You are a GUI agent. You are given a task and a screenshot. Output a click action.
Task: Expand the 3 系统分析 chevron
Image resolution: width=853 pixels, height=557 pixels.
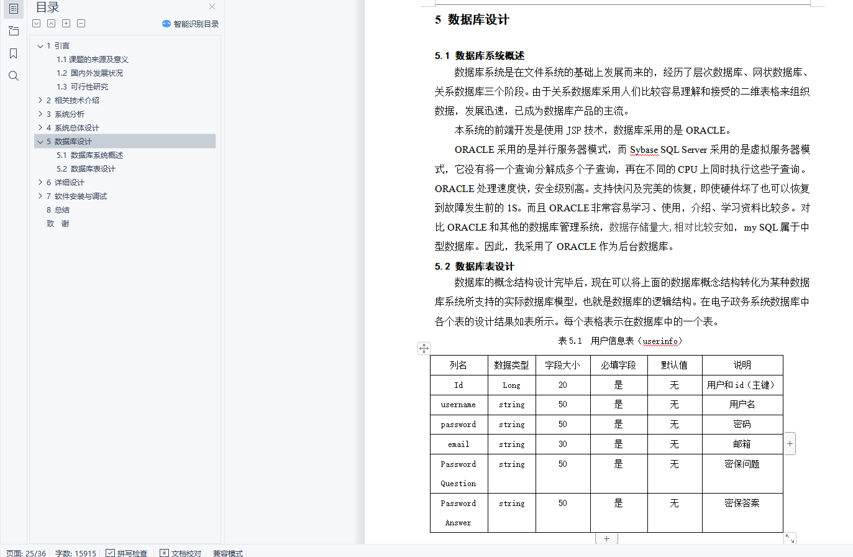(x=40, y=114)
